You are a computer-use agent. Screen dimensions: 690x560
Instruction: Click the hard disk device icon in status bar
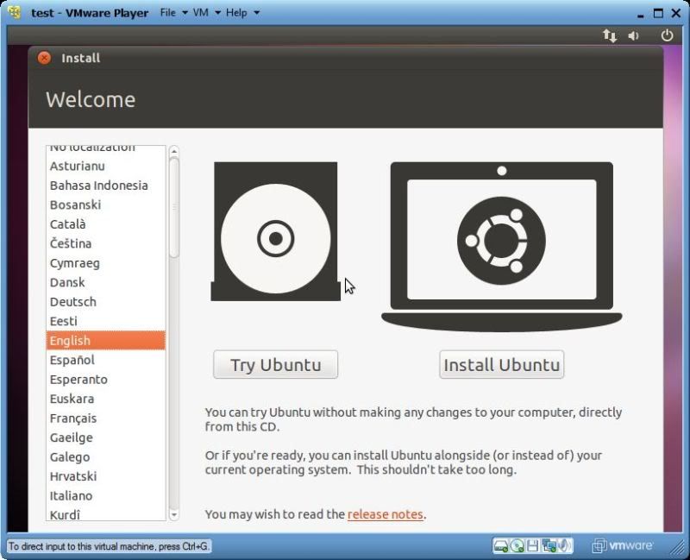[501, 546]
